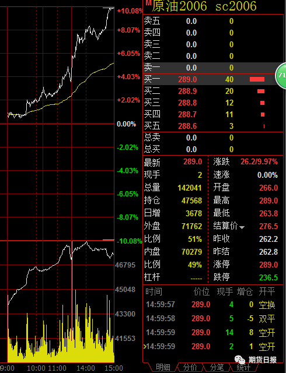This screenshot has width=286, height=373.
Task: Select the 卖四 ask row
Action: pyautogui.click(x=213, y=33)
